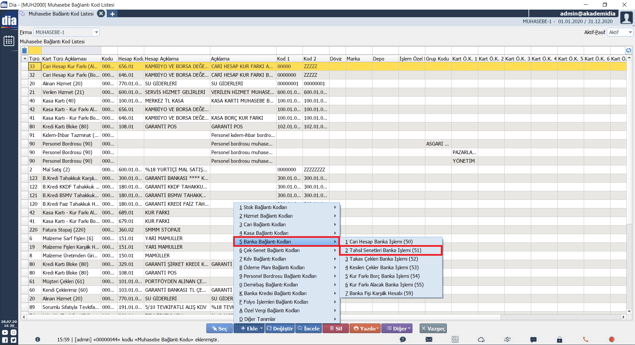Viewport: 635px width, 345px height.
Task: Expand Kasa Bağlantı Kodları submenu
Action: (x=287, y=233)
